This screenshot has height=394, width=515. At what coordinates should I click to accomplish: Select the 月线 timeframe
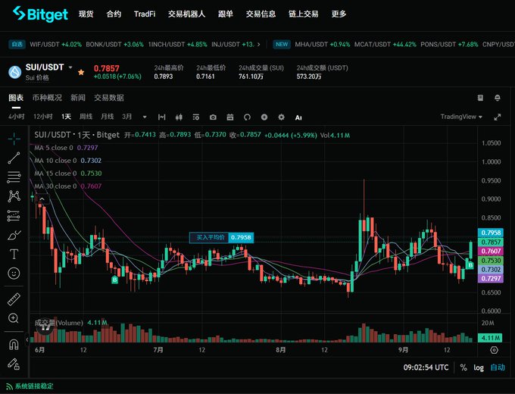107,117
